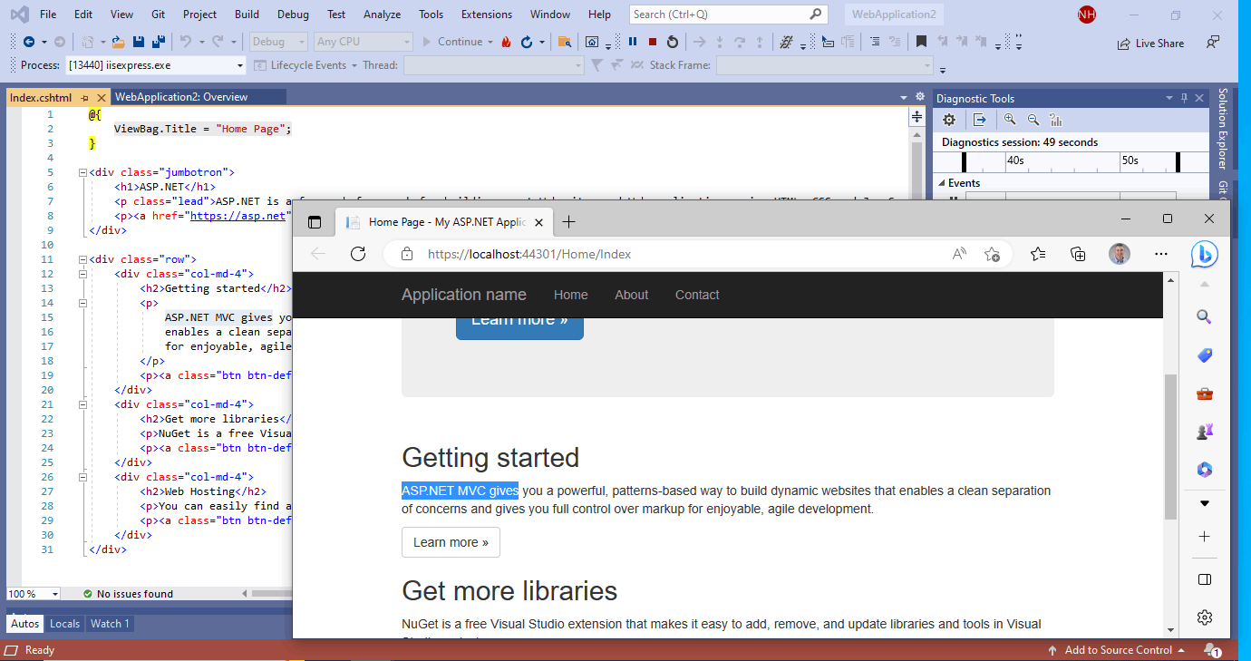Click the Application name brand link

[464, 295]
